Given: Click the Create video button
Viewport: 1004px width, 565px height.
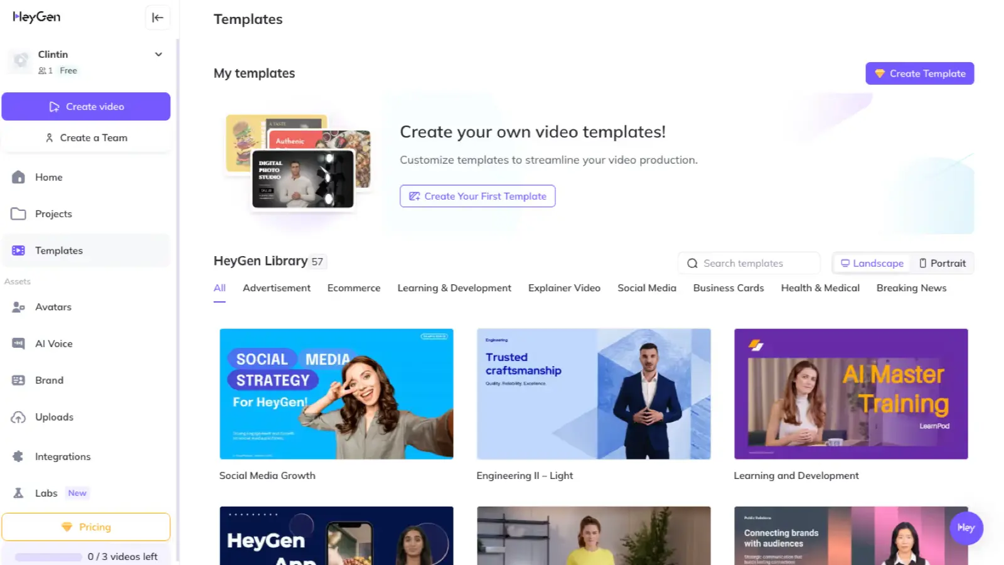Looking at the screenshot, I should click(86, 107).
